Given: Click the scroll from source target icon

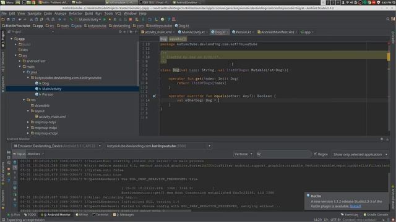Looking at the screenshot, I should coord(120,32).
